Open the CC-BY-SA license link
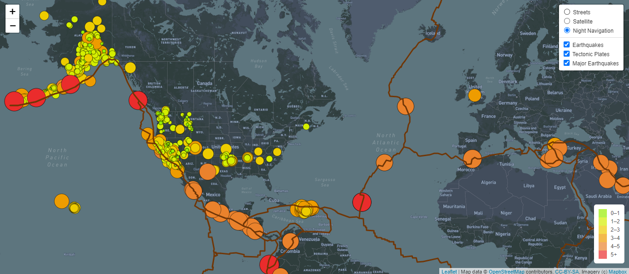Screen dimensions: 629x274 click(567, 271)
